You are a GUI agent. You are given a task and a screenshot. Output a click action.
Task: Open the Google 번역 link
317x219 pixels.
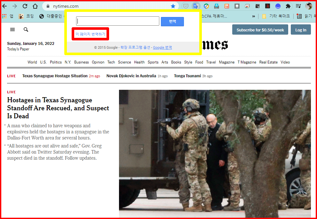pos(162,47)
